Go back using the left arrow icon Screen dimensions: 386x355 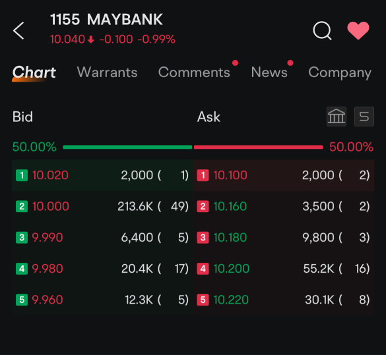pos(18,31)
